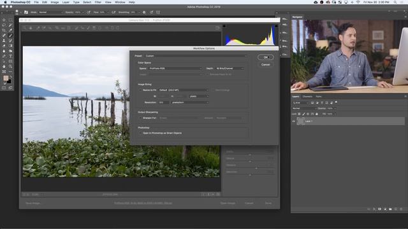Click the foreground color swatch
The width and height of the screenshot is (408, 229).
pyautogui.click(x=6, y=78)
